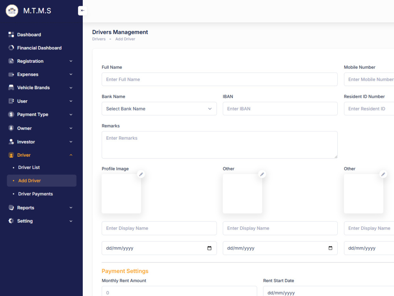394x296 pixels.
Task: Select Add Driver submenu item
Action: point(41,181)
